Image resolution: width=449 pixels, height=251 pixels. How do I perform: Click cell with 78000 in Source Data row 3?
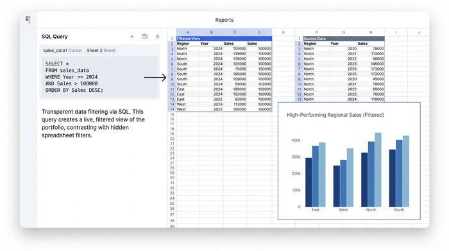click(x=371, y=49)
